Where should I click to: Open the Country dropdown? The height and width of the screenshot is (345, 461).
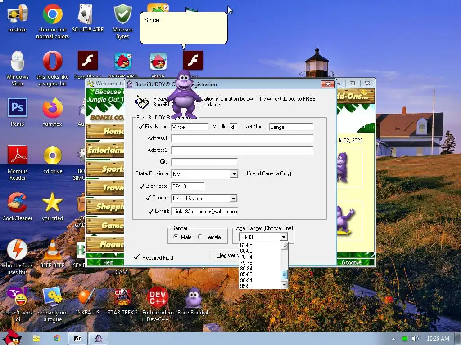[234, 198]
